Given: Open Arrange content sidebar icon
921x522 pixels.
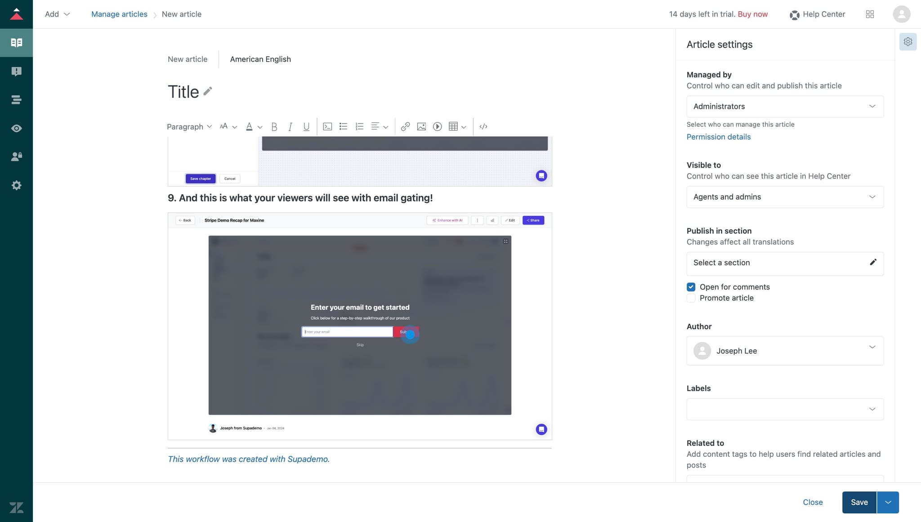Looking at the screenshot, I should pos(16,100).
